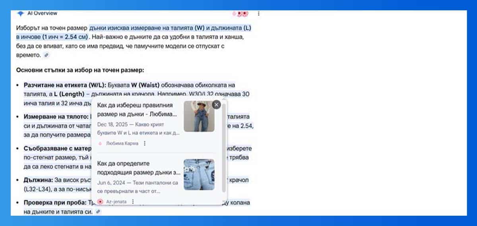Open the 'Как да избереш правилния размер' article
This screenshot has height=226, width=477.
pos(135,110)
